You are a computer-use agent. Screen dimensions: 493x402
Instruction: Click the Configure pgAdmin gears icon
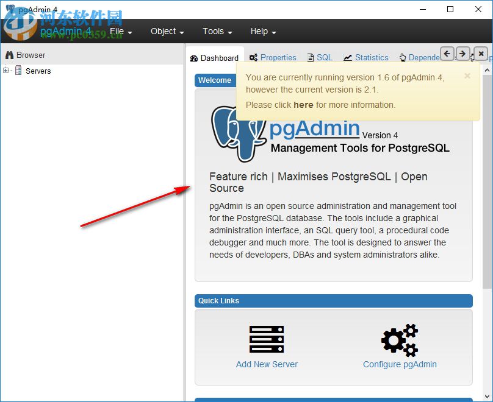[399, 339]
